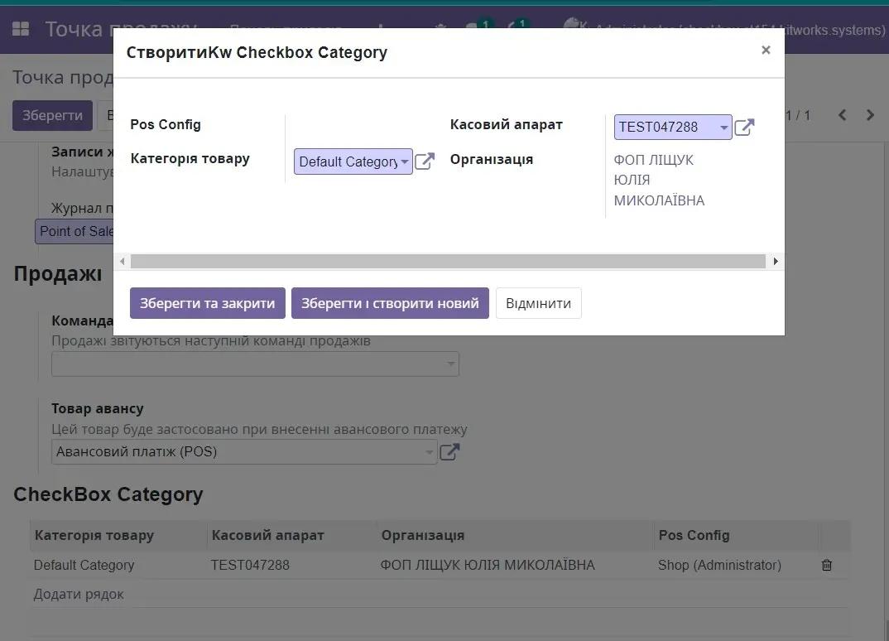The width and height of the screenshot is (889, 641).
Task: Open the apps grid menu icon
Action: click(21, 30)
